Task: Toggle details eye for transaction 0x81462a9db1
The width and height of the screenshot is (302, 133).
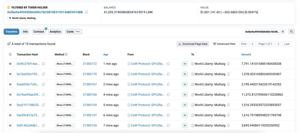Action: pos(10,125)
